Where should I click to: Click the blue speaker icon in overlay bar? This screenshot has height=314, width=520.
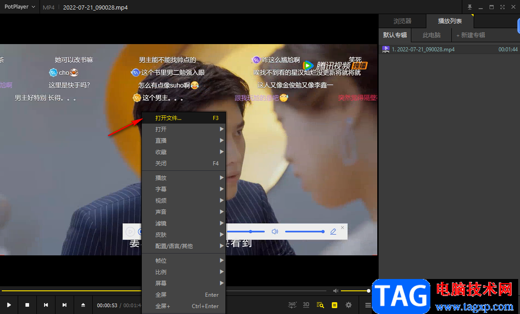(x=275, y=231)
